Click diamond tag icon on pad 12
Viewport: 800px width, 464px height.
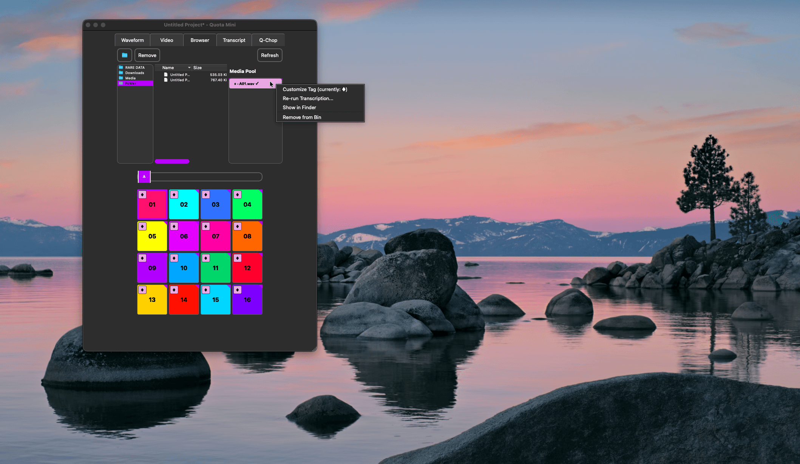click(x=238, y=258)
